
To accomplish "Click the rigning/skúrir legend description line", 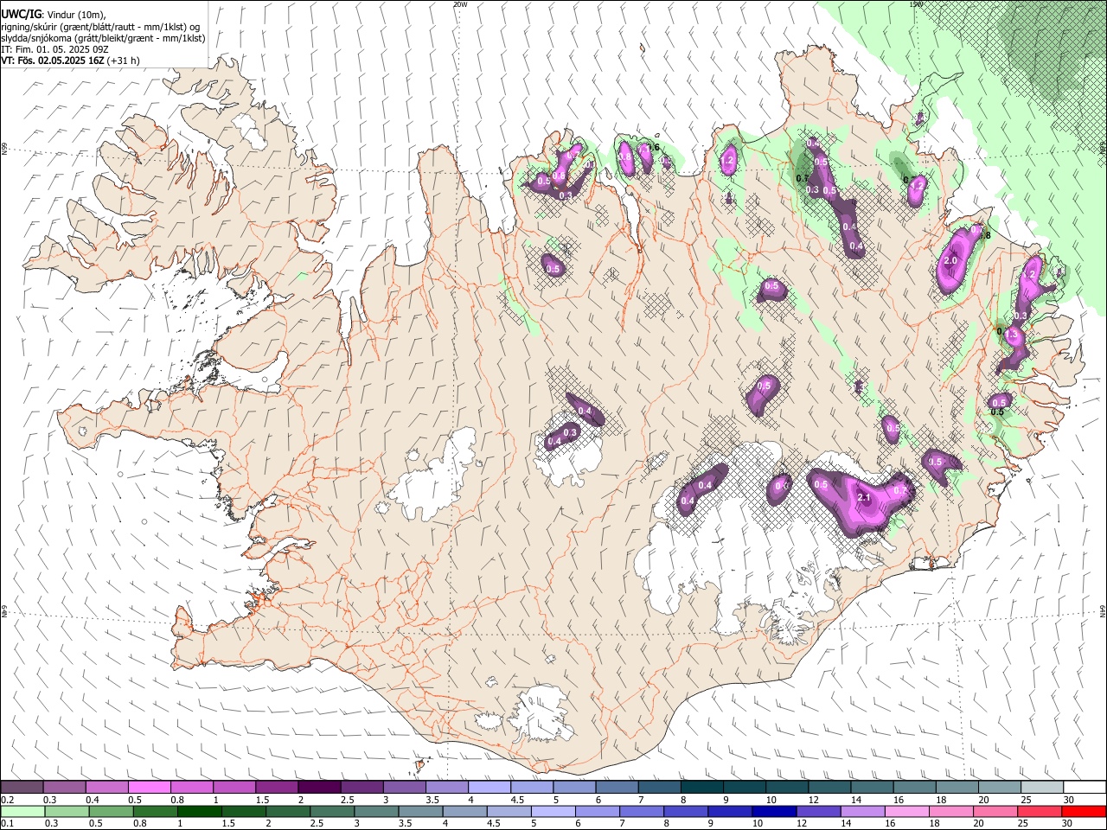I will pyautogui.click(x=100, y=27).
